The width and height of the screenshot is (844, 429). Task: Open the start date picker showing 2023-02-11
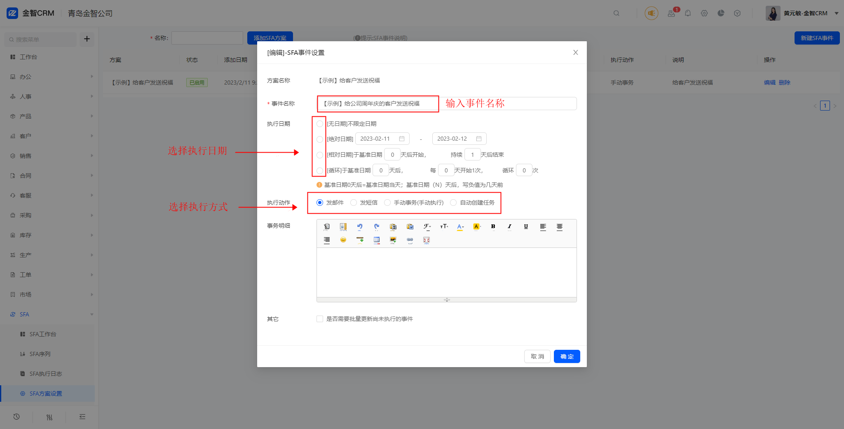coord(382,139)
